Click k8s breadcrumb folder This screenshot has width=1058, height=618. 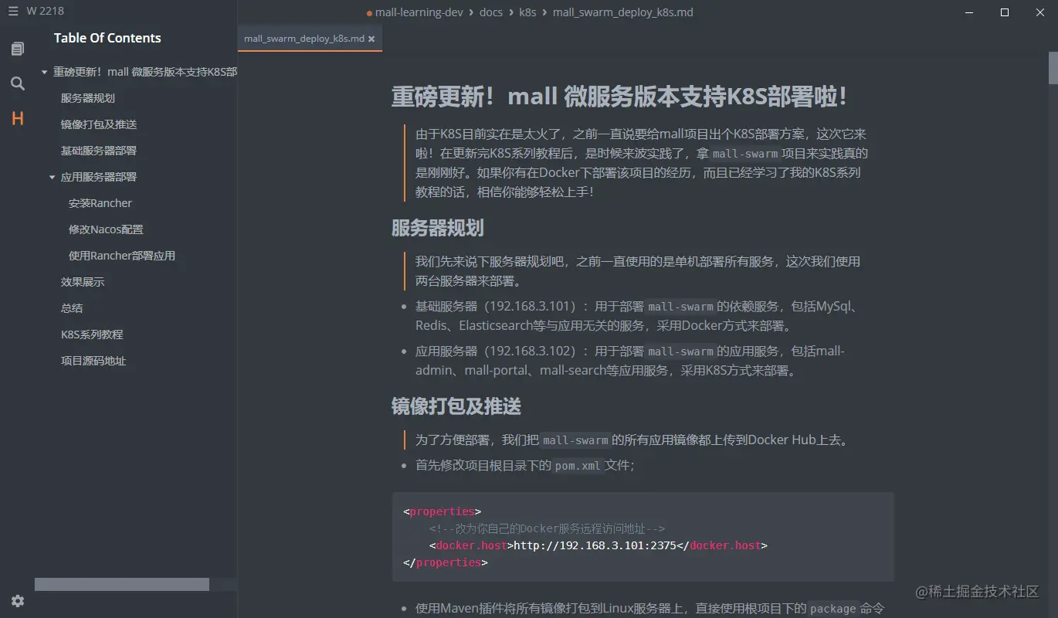coord(527,12)
